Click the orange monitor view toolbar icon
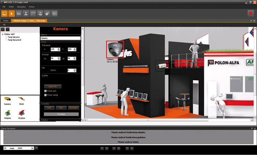 click(x=4, y=14)
